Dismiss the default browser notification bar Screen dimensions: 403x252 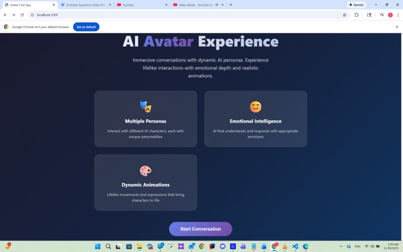[396, 26]
